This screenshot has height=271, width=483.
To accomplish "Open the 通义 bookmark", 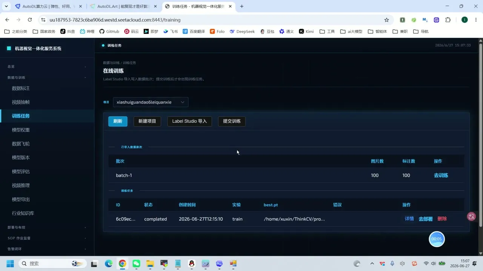I will tap(286, 31).
